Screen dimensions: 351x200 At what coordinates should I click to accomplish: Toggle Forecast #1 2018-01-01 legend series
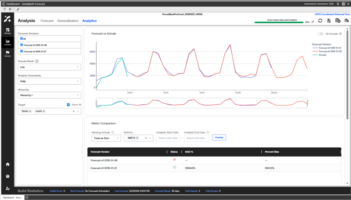coord(327,48)
